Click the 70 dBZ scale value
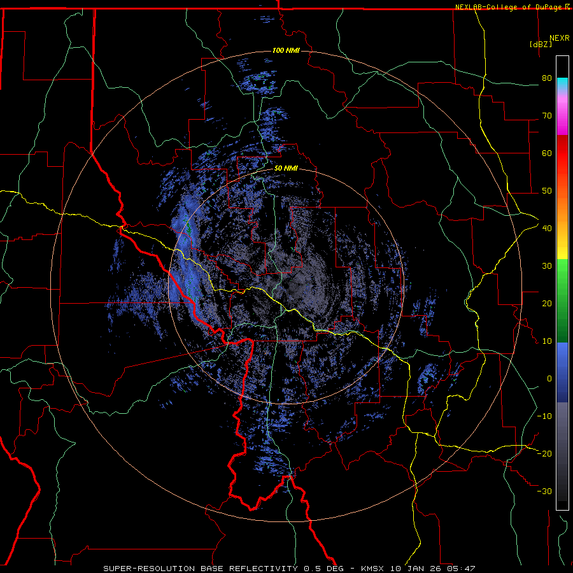The width and height of the screenshot is (573, 573). (547, 116)
